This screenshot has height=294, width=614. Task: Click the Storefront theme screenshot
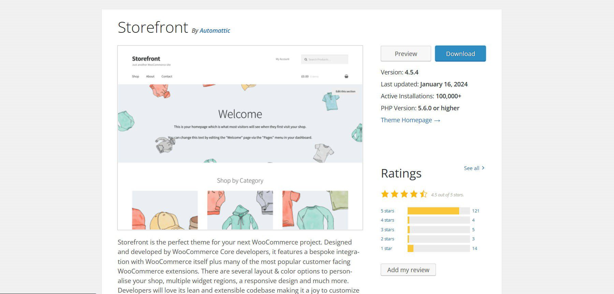click(240, 138)
